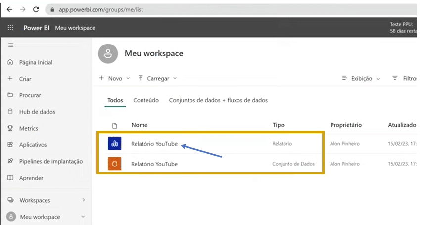Screen dimensions: 427x225
Task: Switch to Conjuntos de dados + fluxos tab
Action: [x=218, y=100]
